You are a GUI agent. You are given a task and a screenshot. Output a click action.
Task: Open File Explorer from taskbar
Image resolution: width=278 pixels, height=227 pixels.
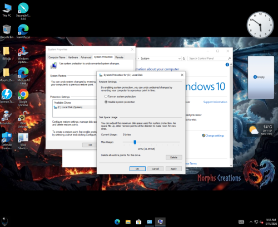[x=128, y=222]
